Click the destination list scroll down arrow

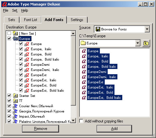pos(73,120)
